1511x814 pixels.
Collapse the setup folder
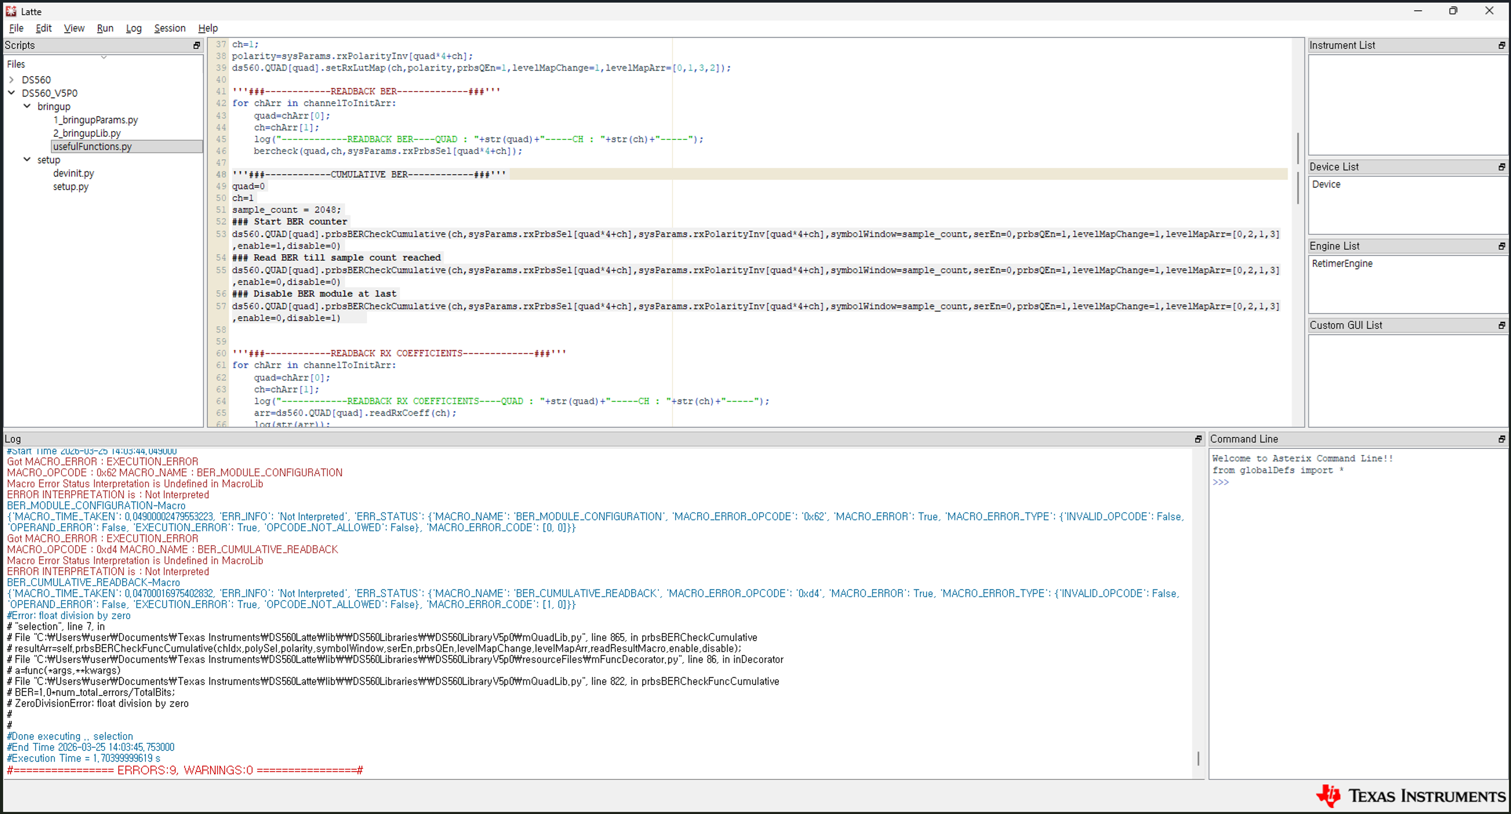27,160
